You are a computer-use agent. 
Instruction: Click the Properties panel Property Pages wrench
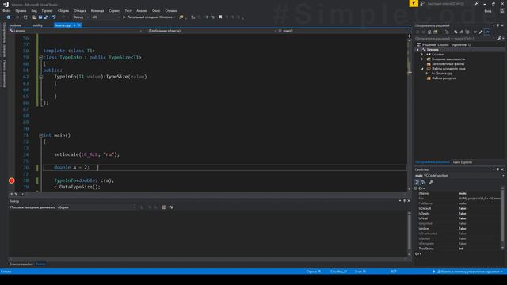[431, 182]
